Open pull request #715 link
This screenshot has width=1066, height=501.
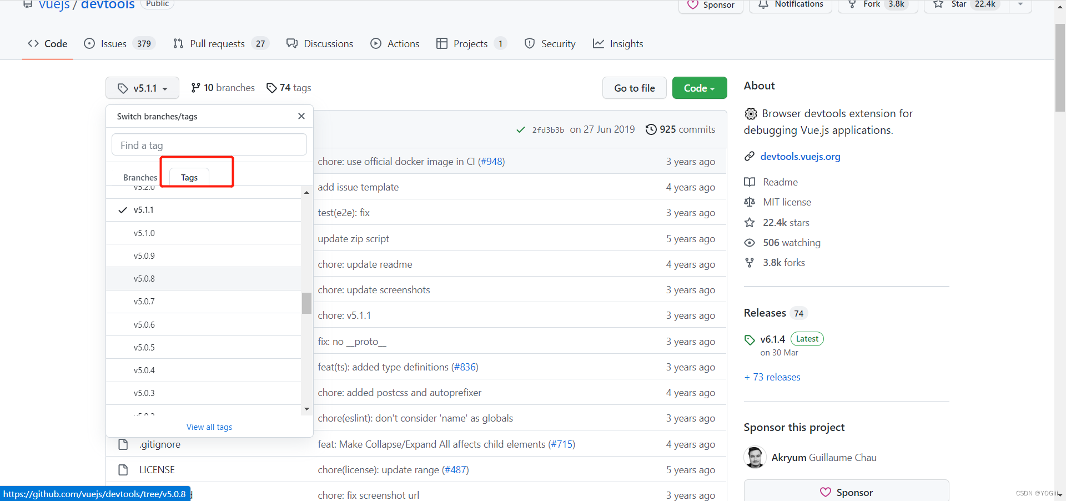[562, 444]
